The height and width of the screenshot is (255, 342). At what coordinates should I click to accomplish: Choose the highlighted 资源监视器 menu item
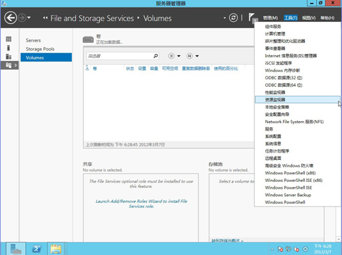(x=297, y=100)
